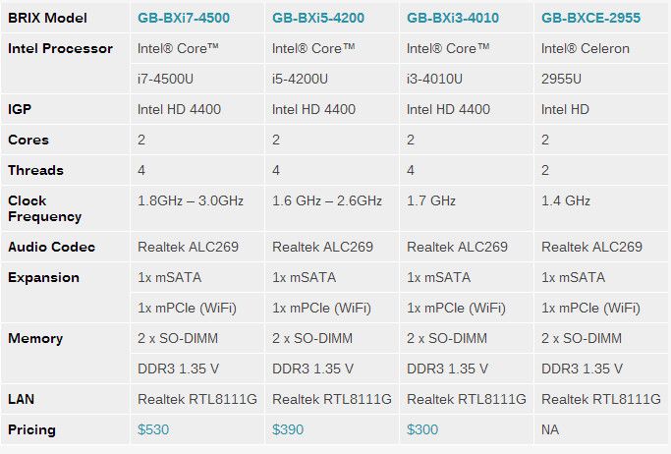The image size is (671, 454).
Task: Select the $300 price link
Action: pyautogui.click(x=423, y=430)
